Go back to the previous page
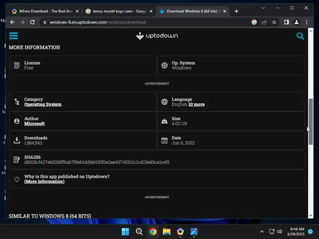 click(12, 22)
